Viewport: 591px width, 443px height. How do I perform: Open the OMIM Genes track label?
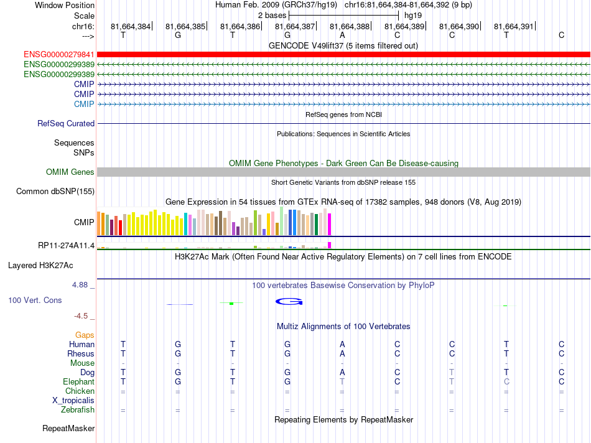70,172
